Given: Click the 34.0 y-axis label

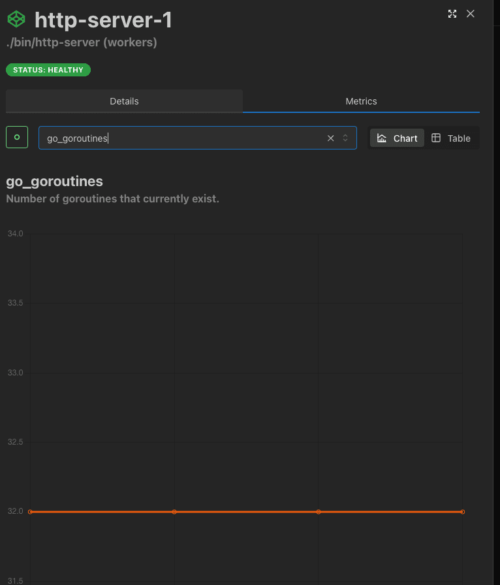Looking at the screenshot, I should [15, 234].
